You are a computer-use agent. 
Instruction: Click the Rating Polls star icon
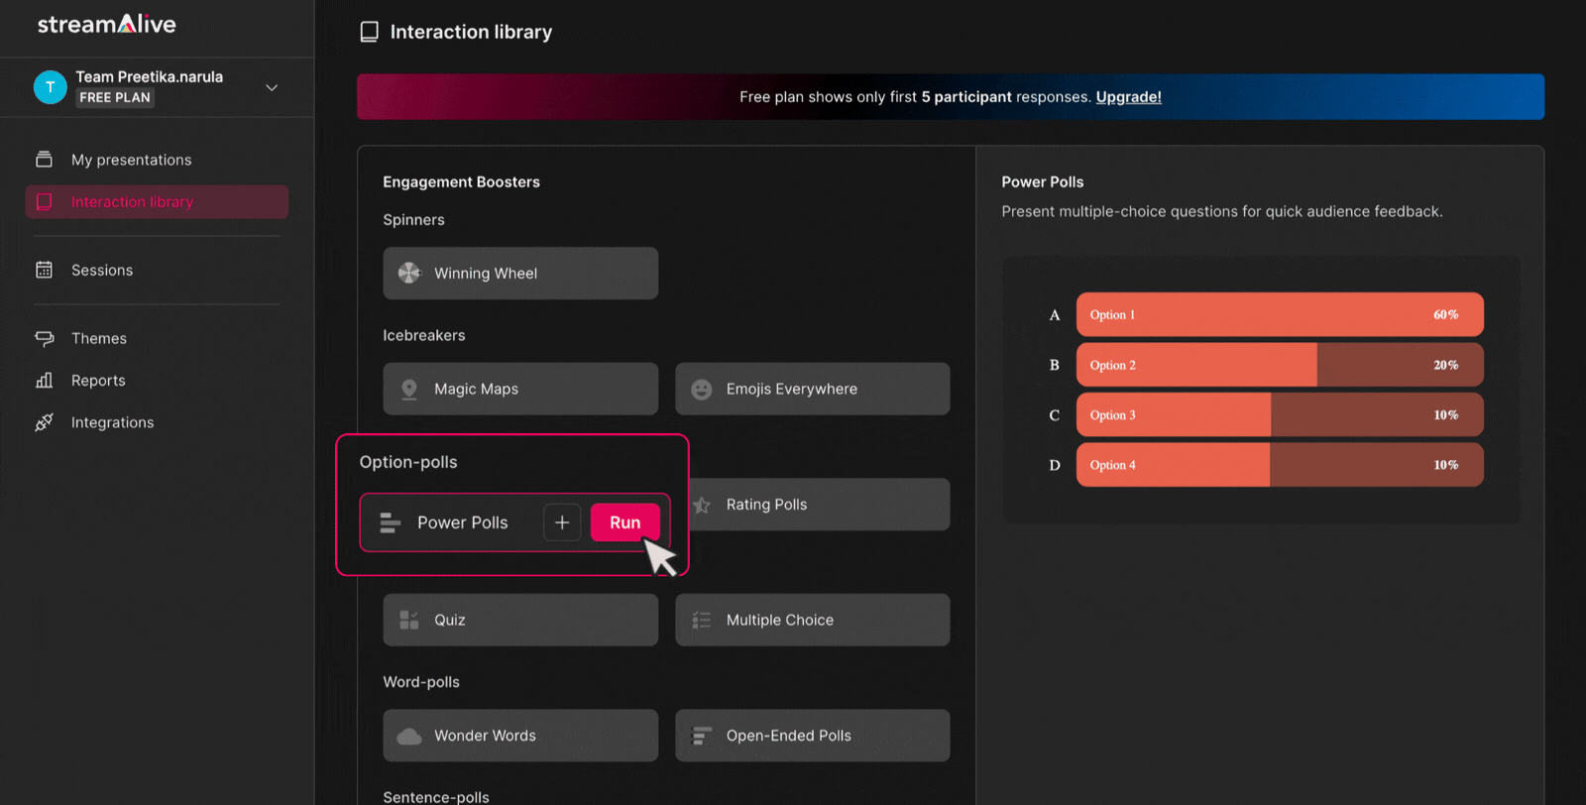coord(702,505)
